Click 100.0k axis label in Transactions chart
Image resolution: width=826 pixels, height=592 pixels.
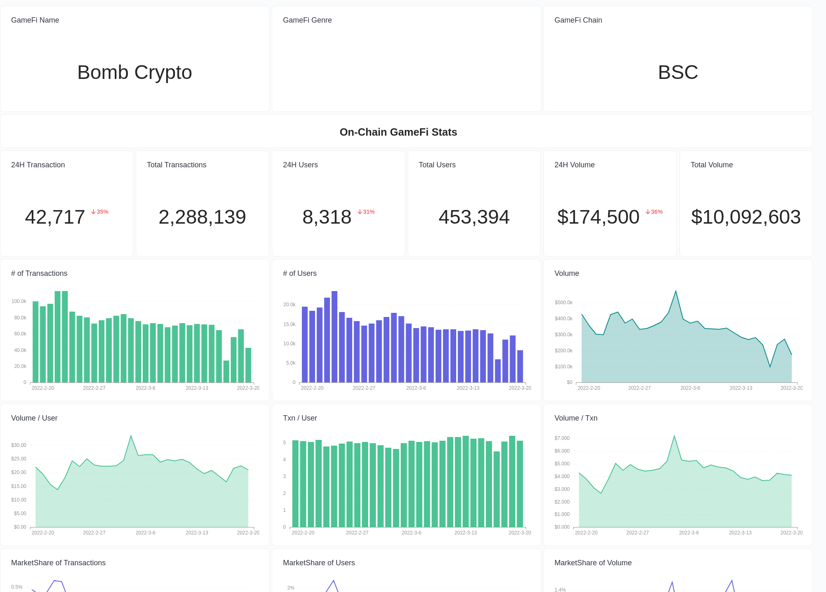pyautogui.click(x=19, y=301)
